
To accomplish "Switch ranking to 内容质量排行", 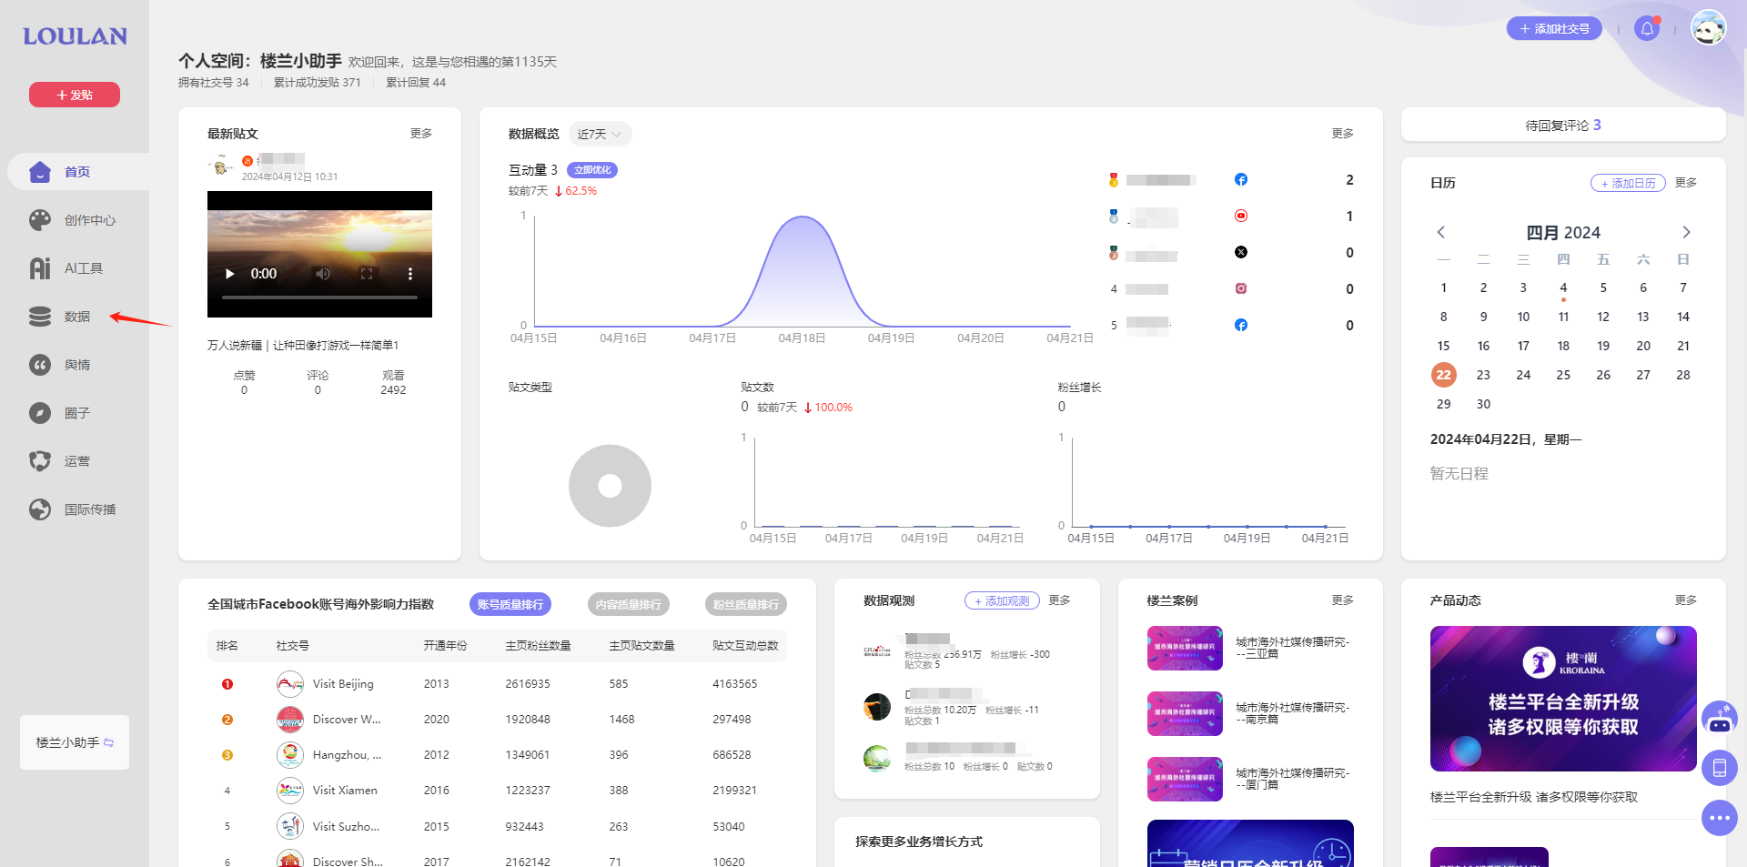I will click(628, 604).
